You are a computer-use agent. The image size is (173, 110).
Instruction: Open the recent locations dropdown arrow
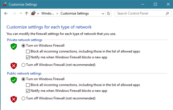21,13
